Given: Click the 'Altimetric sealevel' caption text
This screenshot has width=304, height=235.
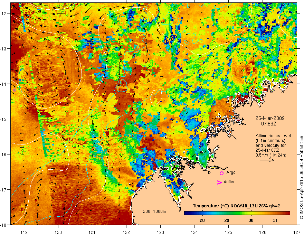Looking at the screenshot, I should (273, 136).
